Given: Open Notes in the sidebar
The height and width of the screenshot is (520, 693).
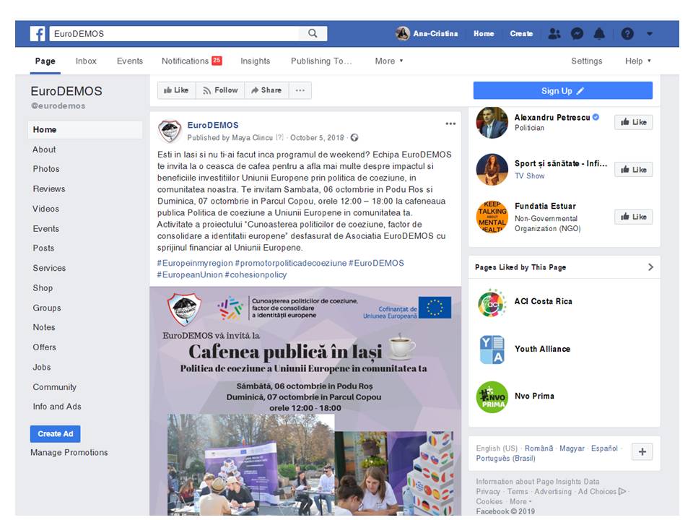Looking at the screenshot, I should [x=44, y=327].
